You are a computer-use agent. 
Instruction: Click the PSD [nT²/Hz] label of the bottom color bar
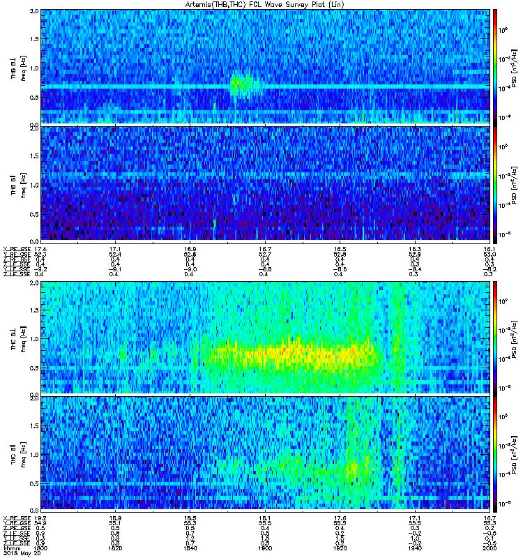tap(514, 455)
